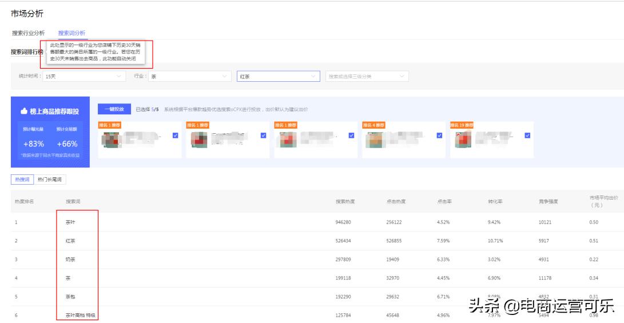
Task: Select the 热搜词 tab
Action: click(22, 180)
